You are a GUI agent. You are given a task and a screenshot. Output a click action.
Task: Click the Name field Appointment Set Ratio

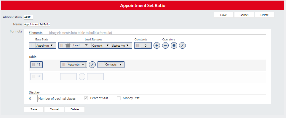[37, 24]
